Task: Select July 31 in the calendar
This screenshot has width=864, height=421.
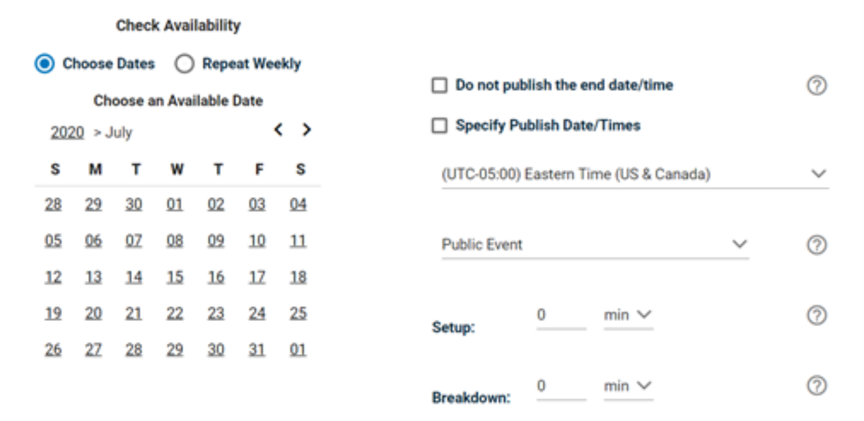Action: (x=257, y=350)
